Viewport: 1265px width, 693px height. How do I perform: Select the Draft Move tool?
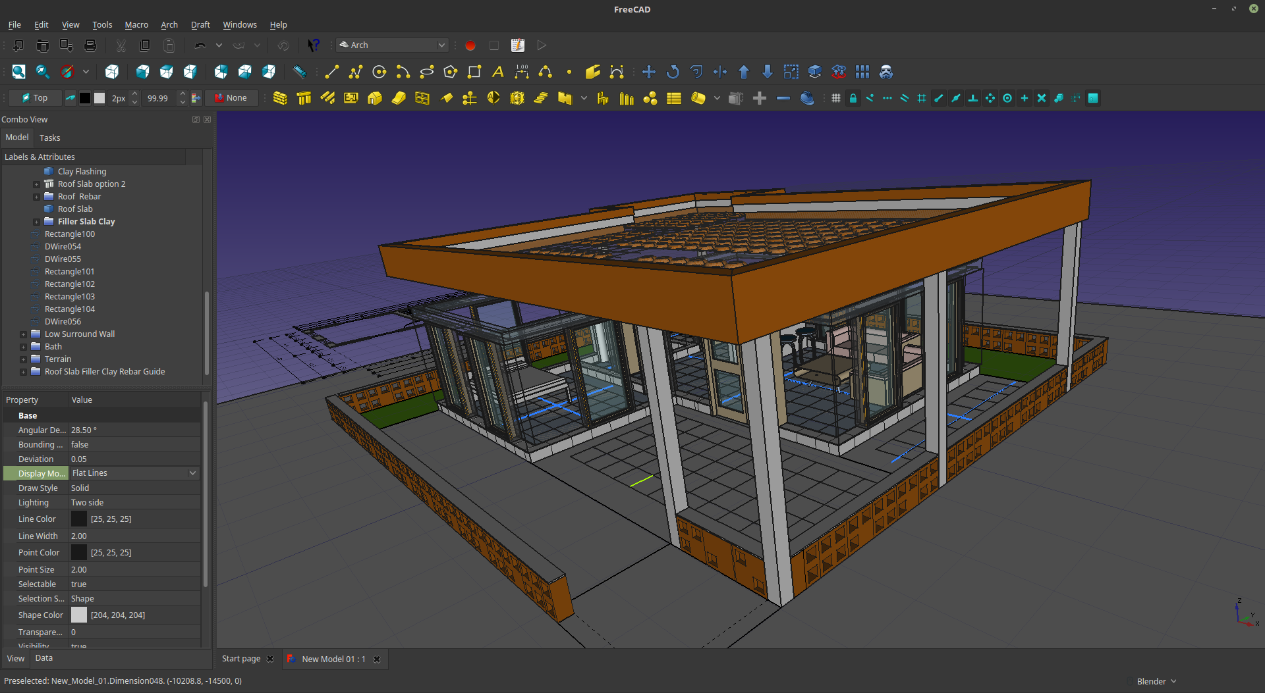coord(649,72)
